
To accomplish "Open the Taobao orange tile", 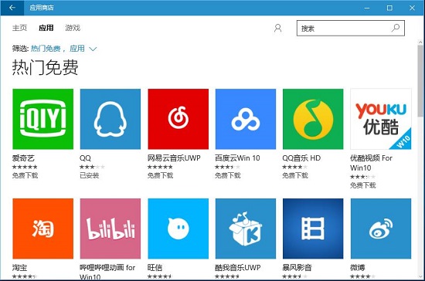I will (x=42, y=229).
